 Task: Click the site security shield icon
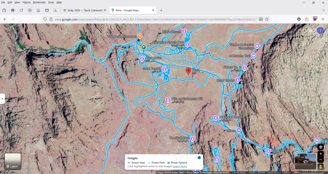coord(45,19)
